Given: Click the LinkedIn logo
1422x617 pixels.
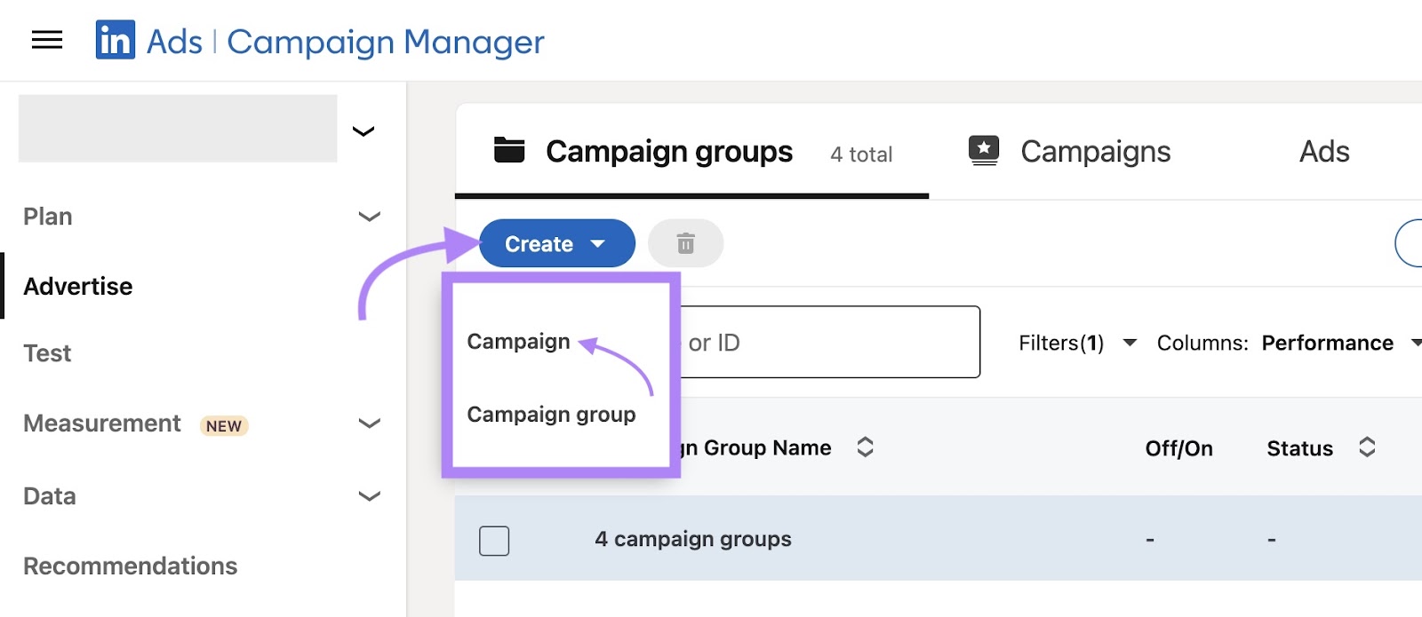Looking at the screenshot, I should [116, 40].
